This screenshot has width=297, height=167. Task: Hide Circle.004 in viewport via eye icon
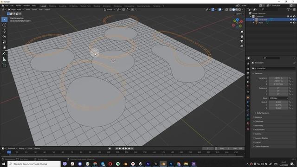291,19
